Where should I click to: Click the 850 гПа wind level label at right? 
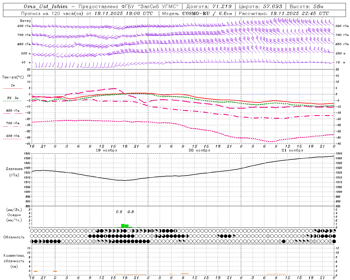coord(342,44)
